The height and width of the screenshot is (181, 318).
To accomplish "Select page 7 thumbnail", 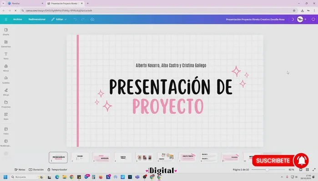I will click(x=187, y=157).
